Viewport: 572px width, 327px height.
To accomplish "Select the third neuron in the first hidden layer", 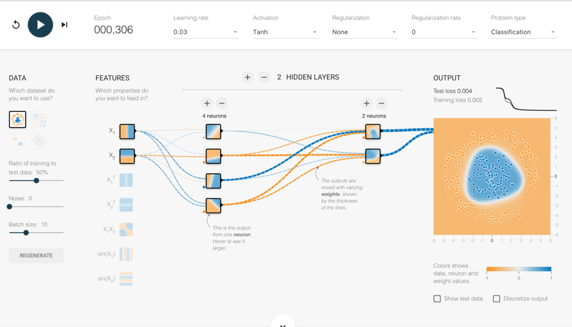I will tap(213, 181).
